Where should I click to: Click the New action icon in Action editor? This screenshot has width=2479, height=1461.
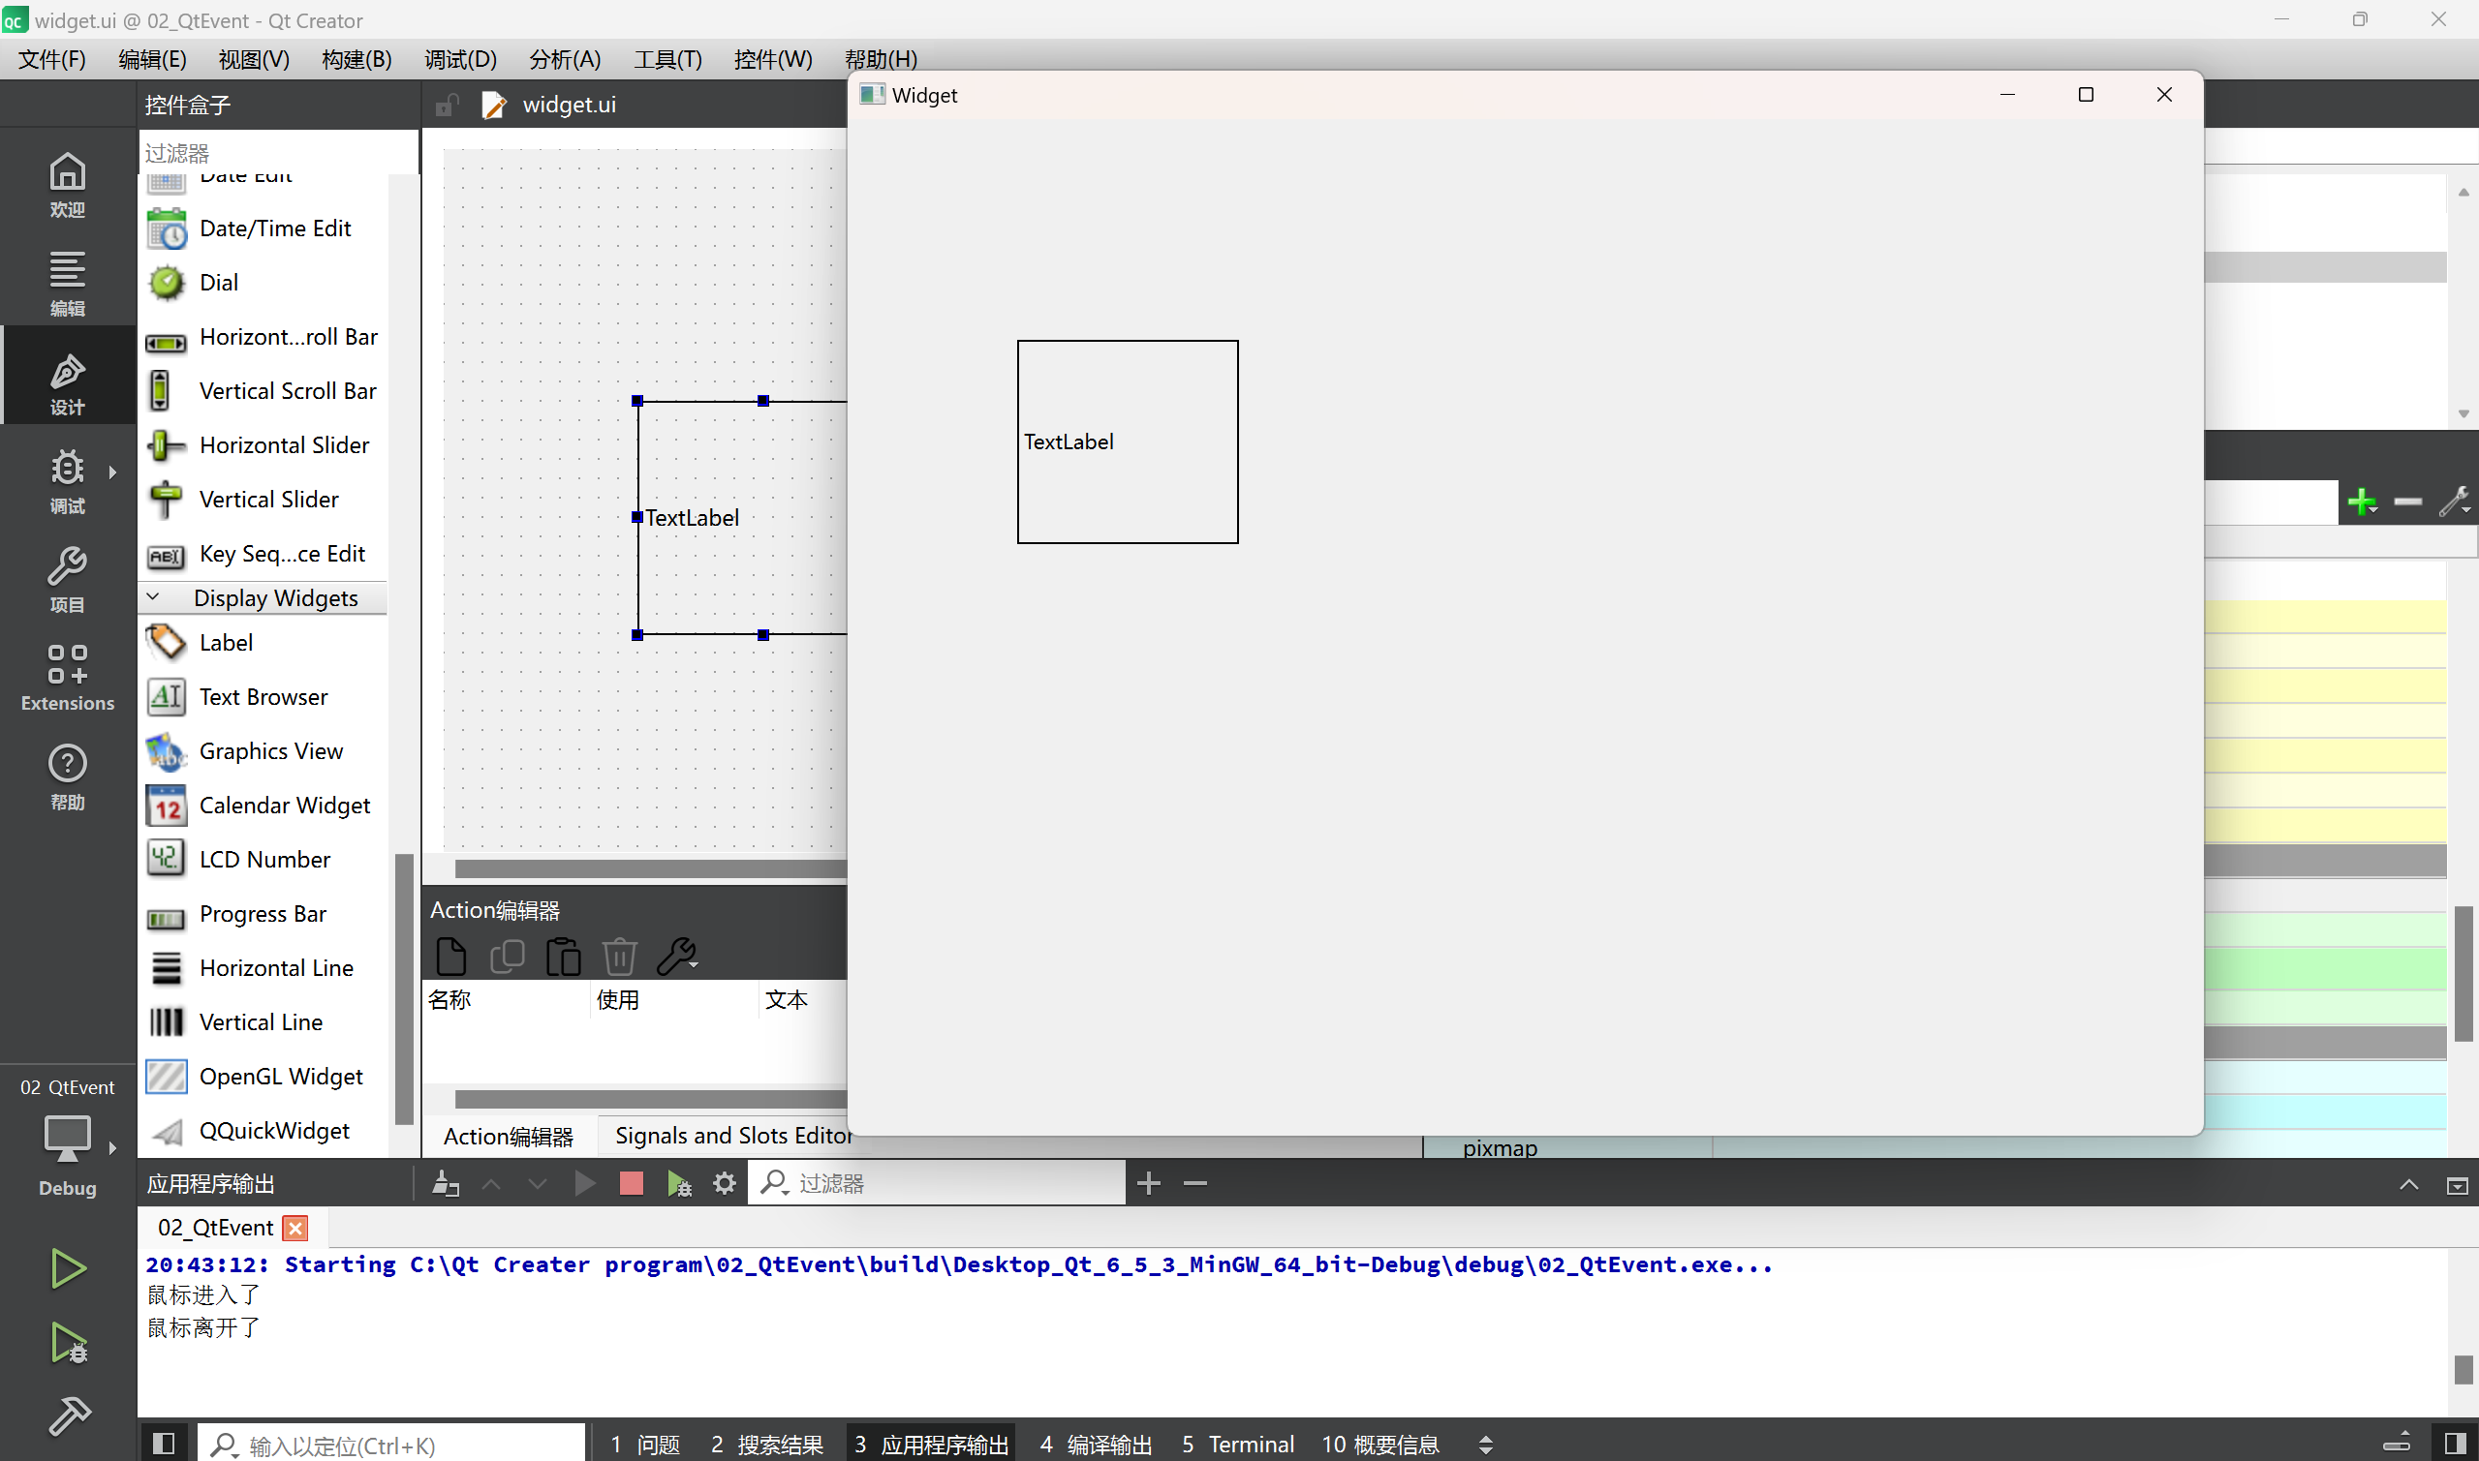pos(450,956)
